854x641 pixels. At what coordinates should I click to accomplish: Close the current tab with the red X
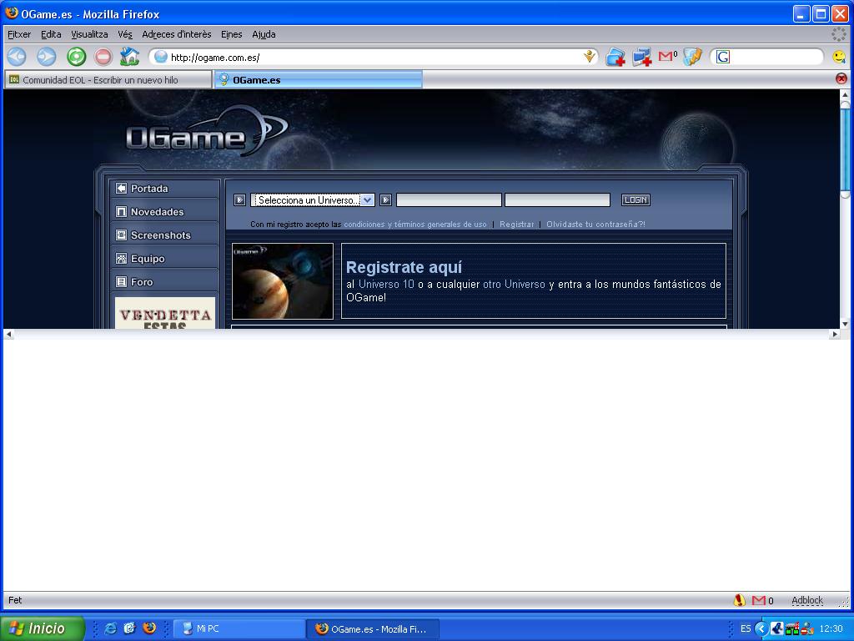841,78
